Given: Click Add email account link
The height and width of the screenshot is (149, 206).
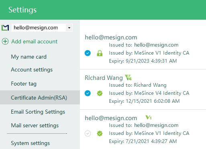Looking at the screenshot, I should pos(35,41).
